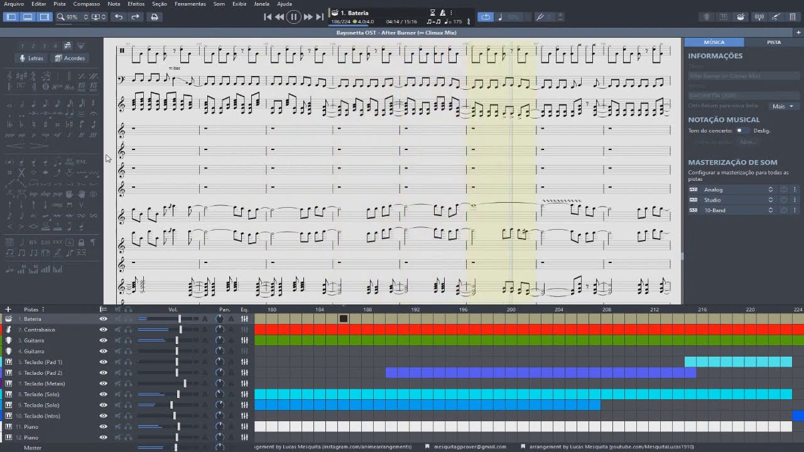Click the title field After Burner
This screenshot has width=804, height=452.
click(x=742, y=76)
